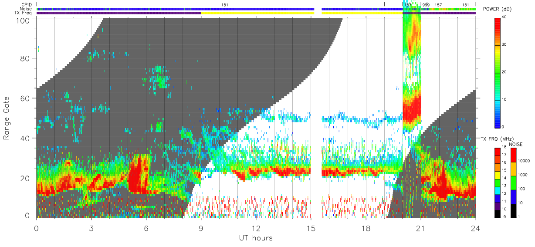Click the Noise strip above the plot

coord(256,9)
